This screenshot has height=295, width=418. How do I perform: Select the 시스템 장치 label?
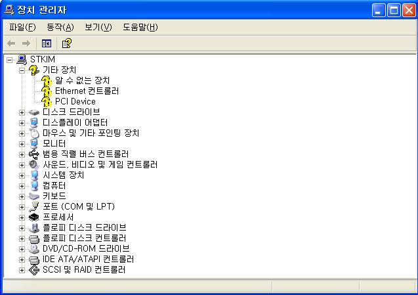click(64, 175)
